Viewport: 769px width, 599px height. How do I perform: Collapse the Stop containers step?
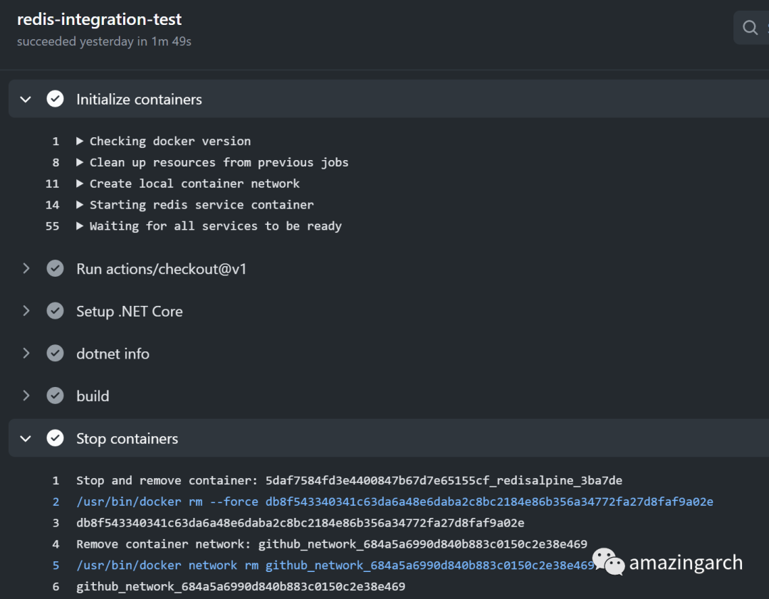coord(26,438)
